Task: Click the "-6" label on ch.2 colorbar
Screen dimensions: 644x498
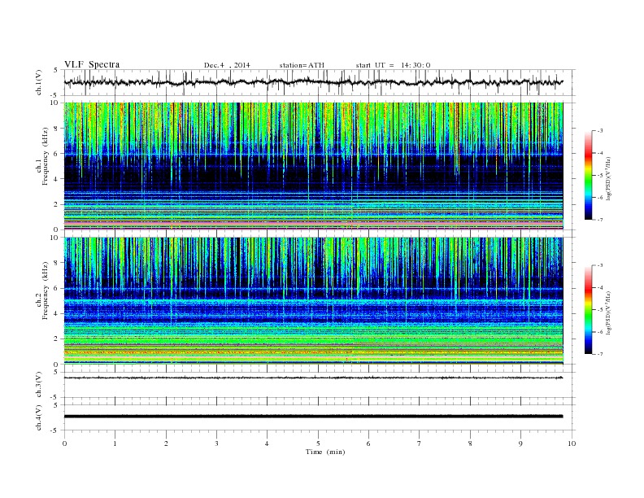Action: point(600,332)
